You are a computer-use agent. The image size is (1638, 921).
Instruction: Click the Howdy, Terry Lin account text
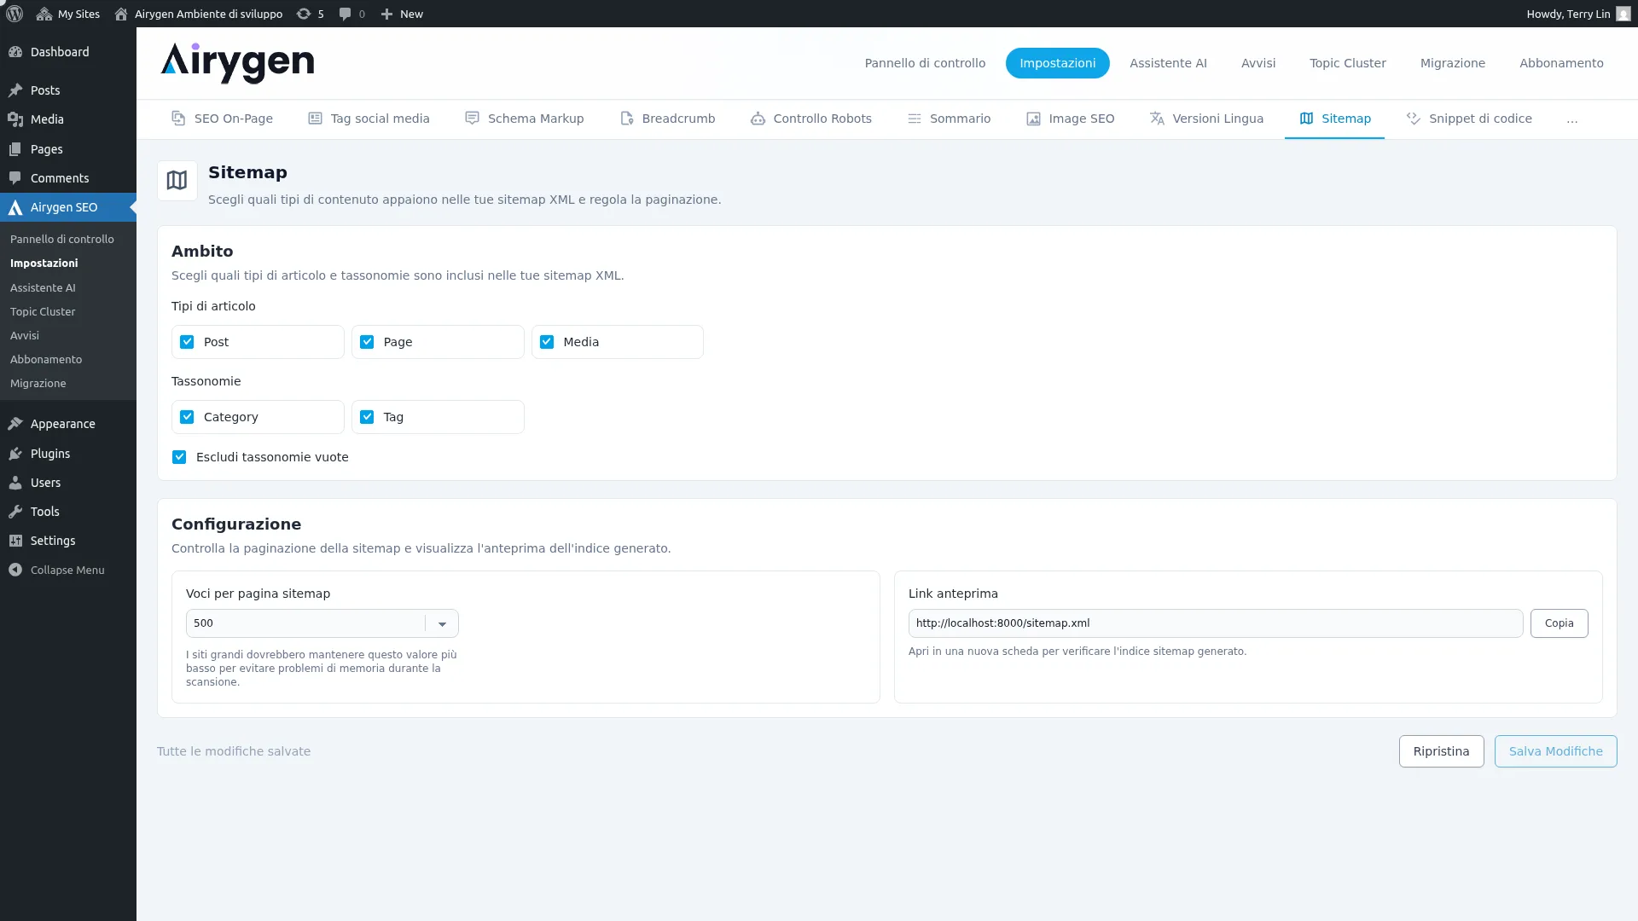(x=1568, y=14)
